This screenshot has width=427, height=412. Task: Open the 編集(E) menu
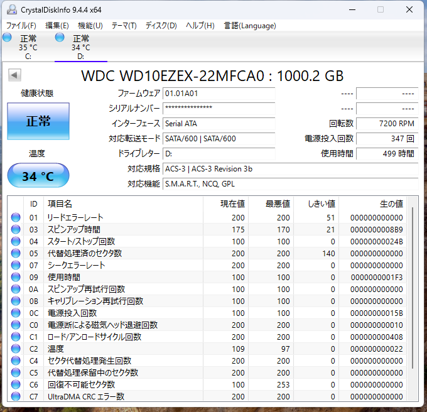(x=57, y=26)
